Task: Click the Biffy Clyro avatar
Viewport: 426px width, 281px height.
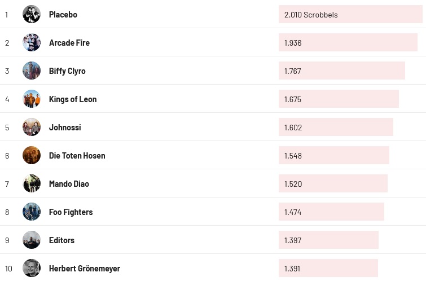Action: tap(32, 71)
